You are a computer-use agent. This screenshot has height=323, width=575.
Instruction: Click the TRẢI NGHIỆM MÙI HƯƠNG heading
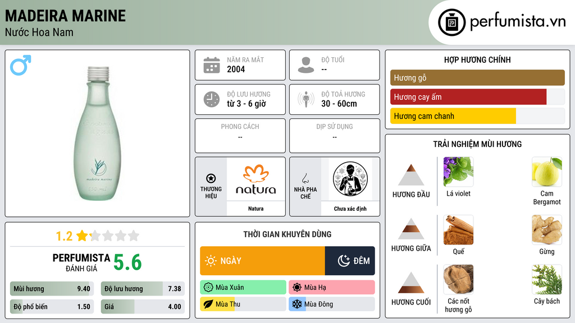(477, 144)
